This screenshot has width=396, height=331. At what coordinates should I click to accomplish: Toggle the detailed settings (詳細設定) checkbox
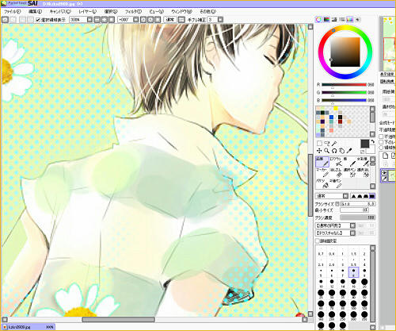pos(318,241)
